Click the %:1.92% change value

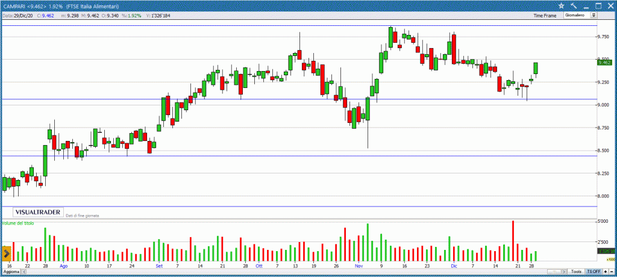pyautogui.click(x=130, y=16)
